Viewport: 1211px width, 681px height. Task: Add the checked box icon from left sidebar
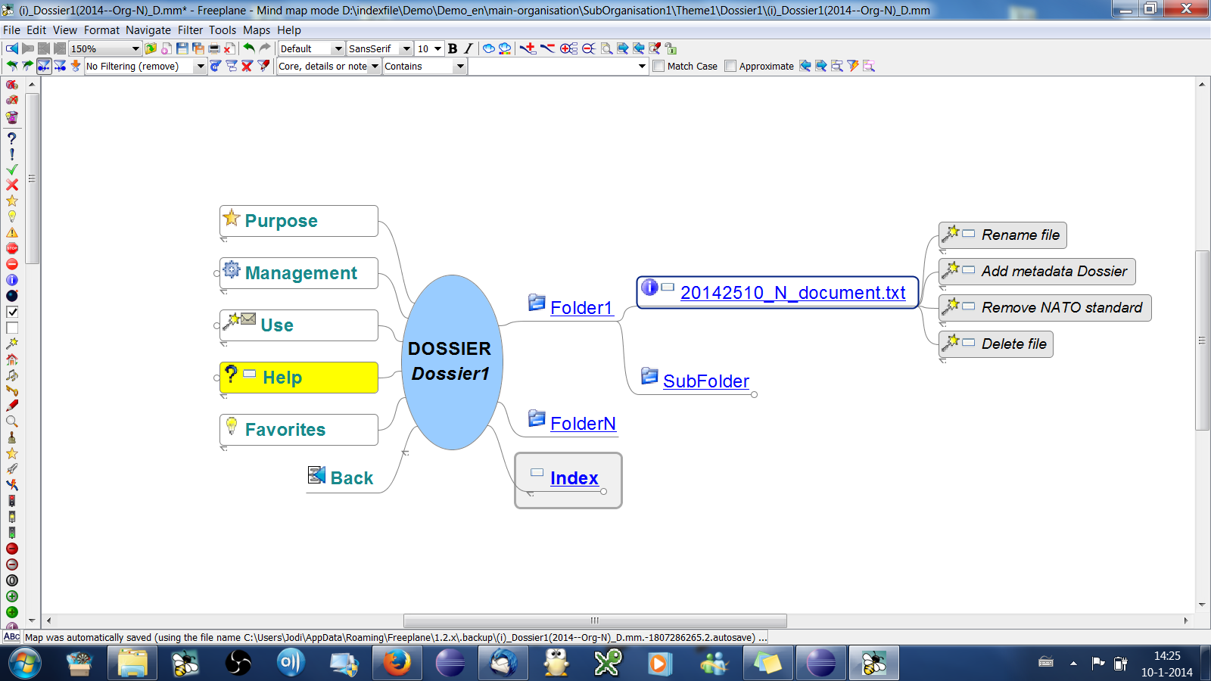pyautogui.click(x=12, y=312)
